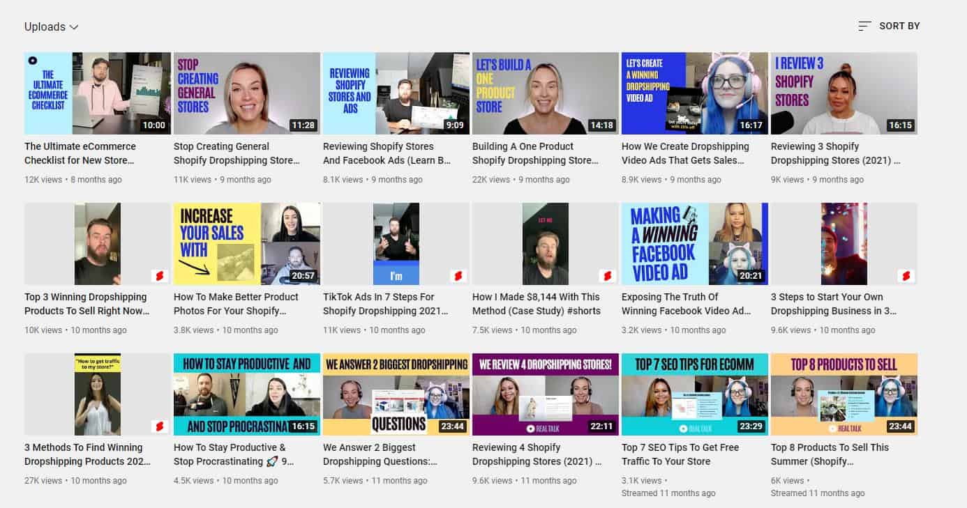967x508 pixels.
Task: Click the Shorts icon on the TikTok Ads video
Action: (458, 276)
